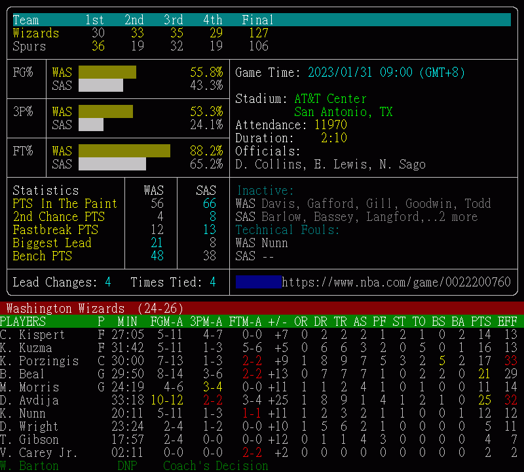Click the blue block beside the URL
This screenshot has width=524, height=472.
point(259,283)
